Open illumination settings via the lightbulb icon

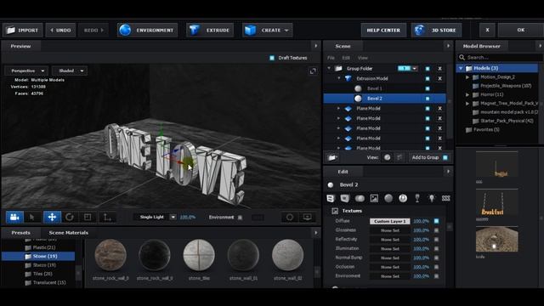(x=432, y=198)
